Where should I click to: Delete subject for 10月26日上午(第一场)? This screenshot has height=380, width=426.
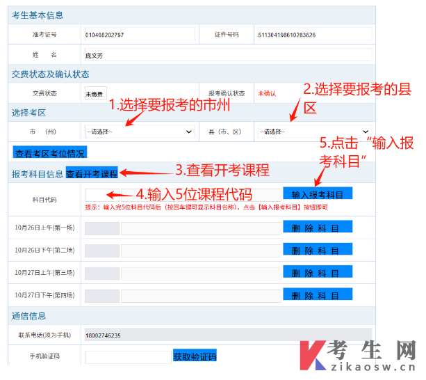point(318,227)
